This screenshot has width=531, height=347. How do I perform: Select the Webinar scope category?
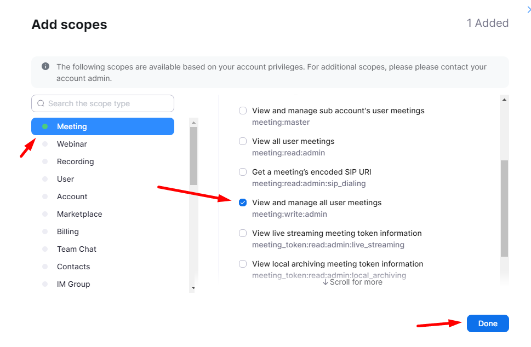click(72, 144)
